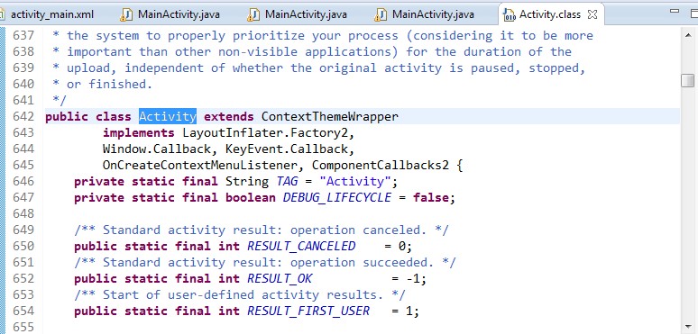
Task: Click the extends keyword
Action: (229, 116)
